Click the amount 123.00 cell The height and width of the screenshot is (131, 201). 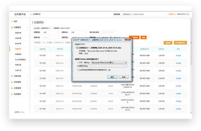tap(111, 94)
